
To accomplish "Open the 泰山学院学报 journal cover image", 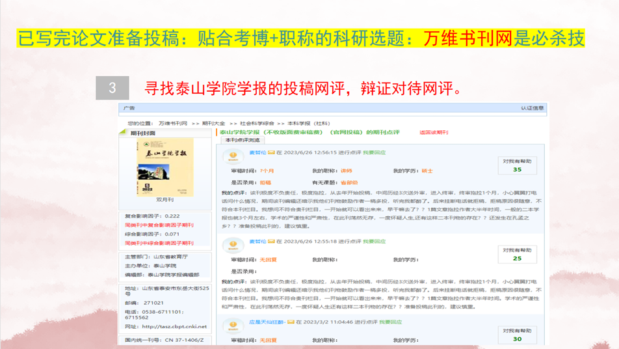I will tap(165, 167).
